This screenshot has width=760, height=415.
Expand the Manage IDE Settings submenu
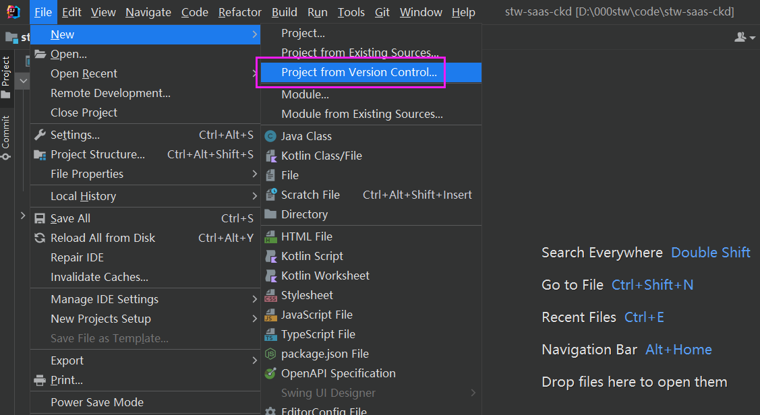pos(105,299)
